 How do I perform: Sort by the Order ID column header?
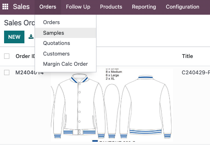(25, 56)
